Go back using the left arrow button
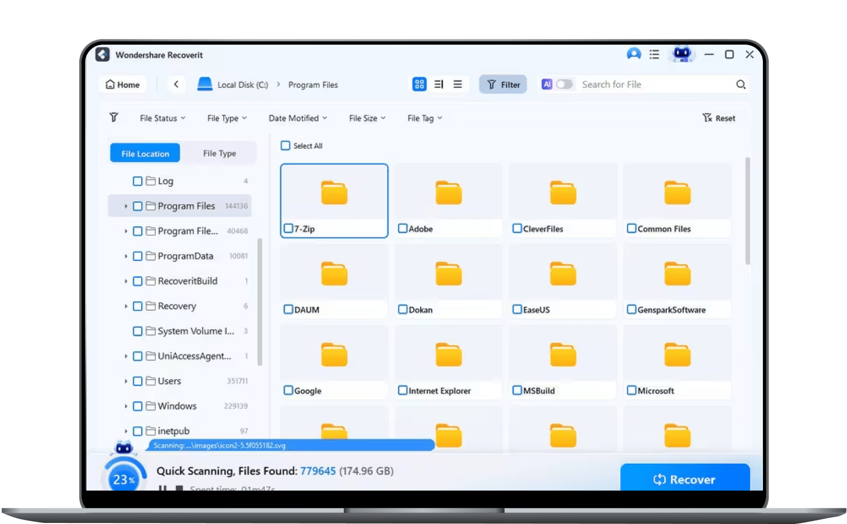847x524 pixels. pyautogui.click(x=176, y=84)
